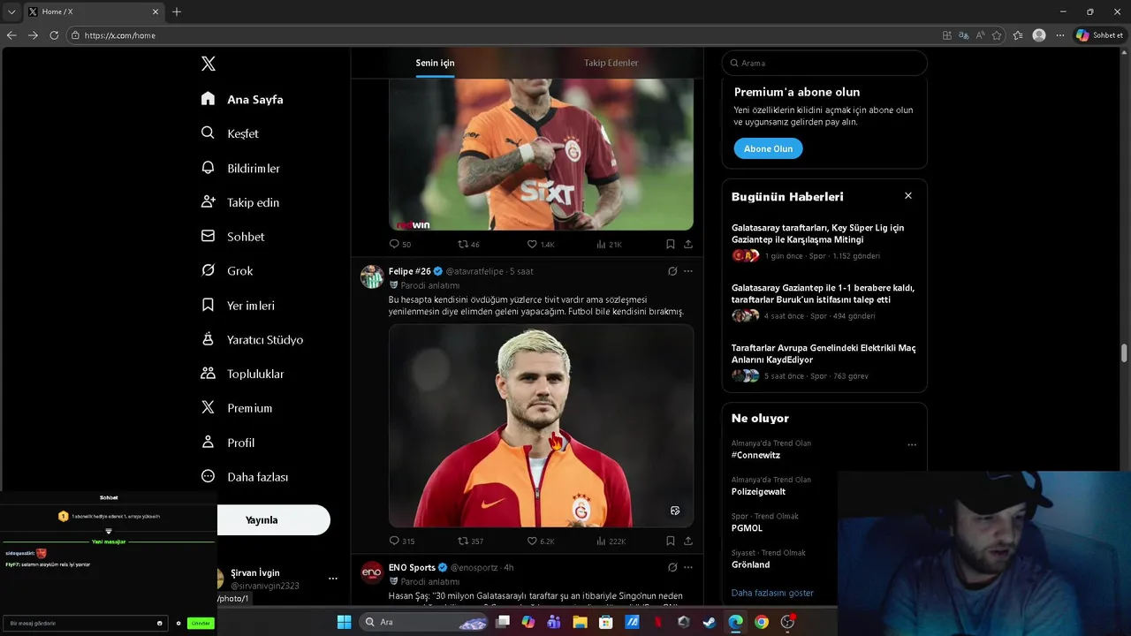The image size is (1131, 636).
Task: Expand Daha fazlası menu
Action: (x=245, y=477)
